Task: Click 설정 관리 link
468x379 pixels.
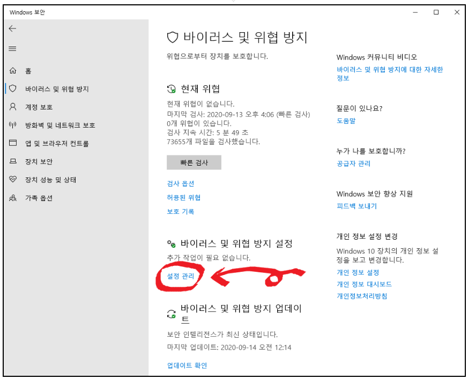Action: pyautogui.click(x=181, y=276)
